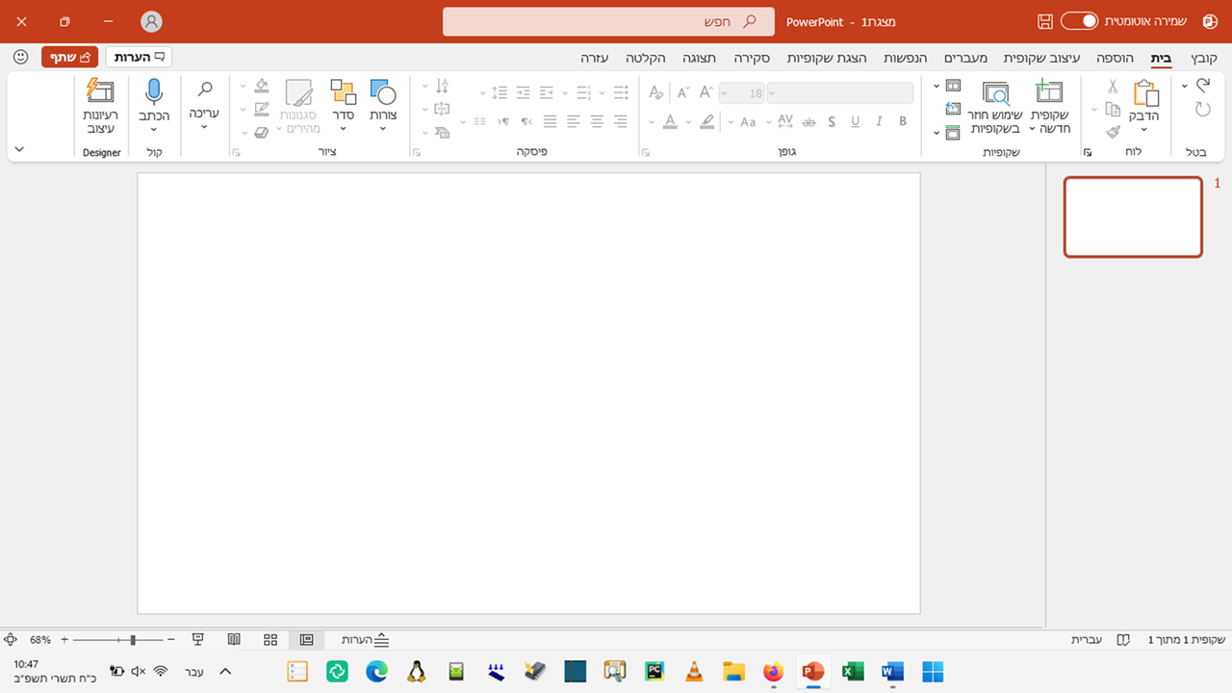Open the Help (עזרה) tab
1232x693 pixels.
(x=594, y=58)
